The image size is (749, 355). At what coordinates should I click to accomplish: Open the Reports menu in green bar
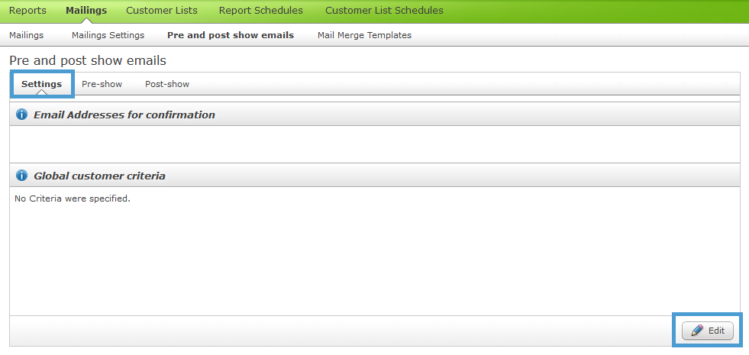click(27, 11)
